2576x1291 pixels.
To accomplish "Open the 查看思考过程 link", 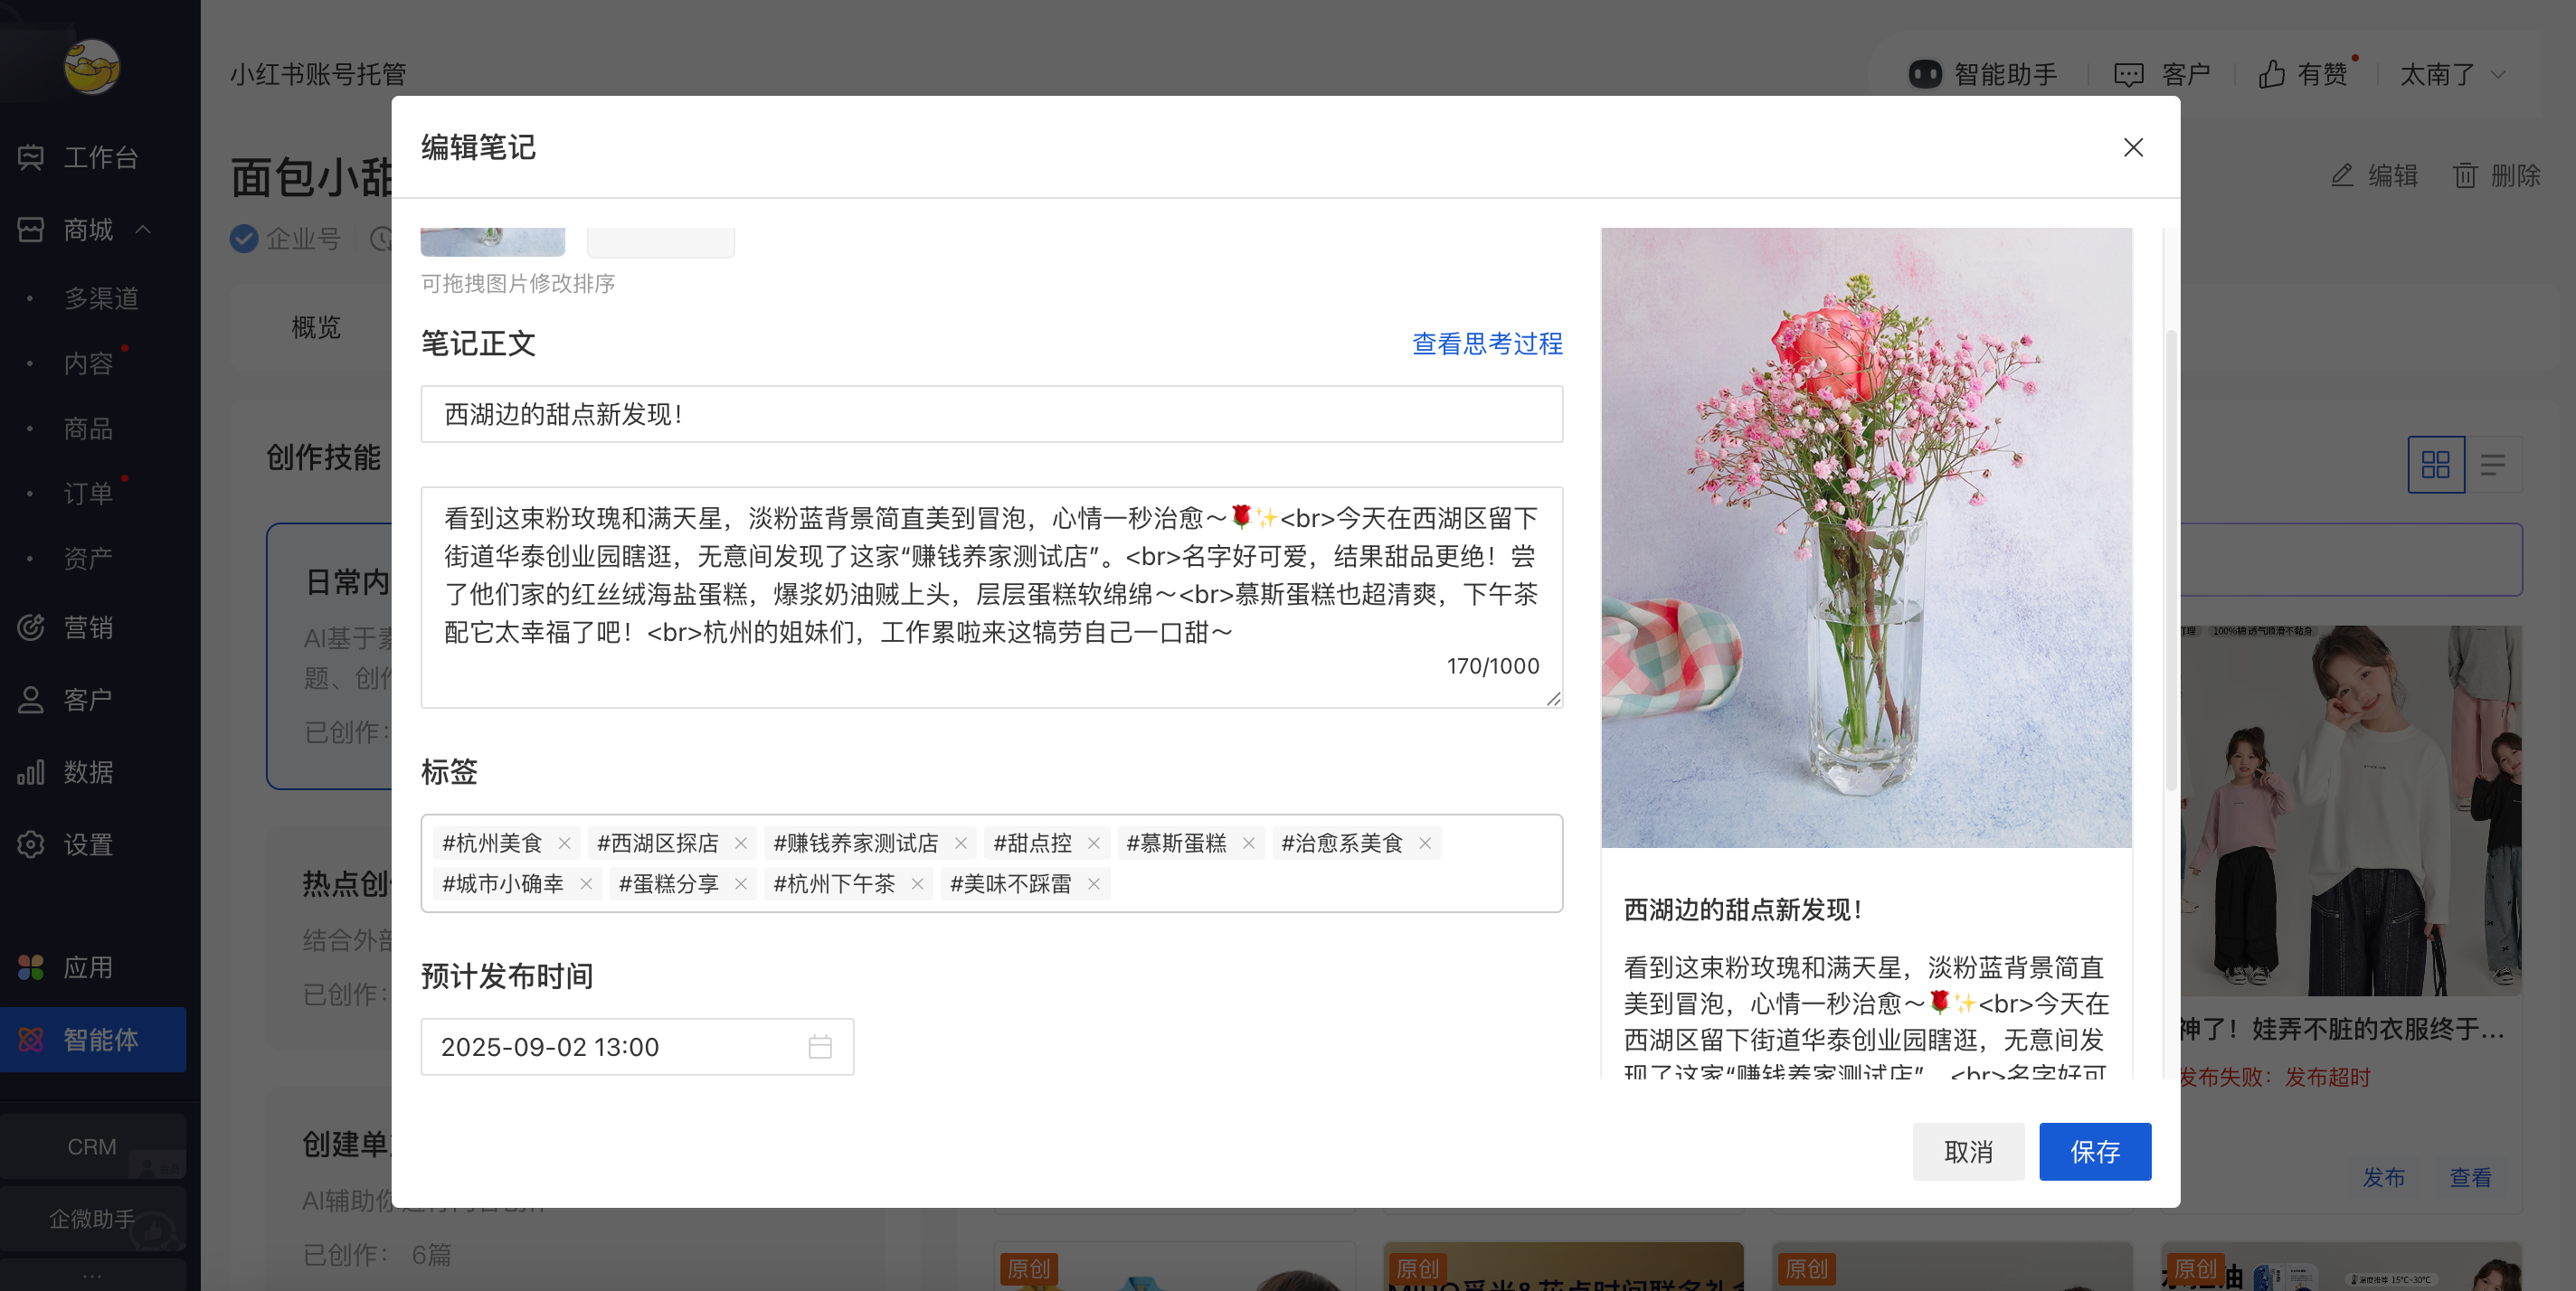I will [x=1486, y=344].
